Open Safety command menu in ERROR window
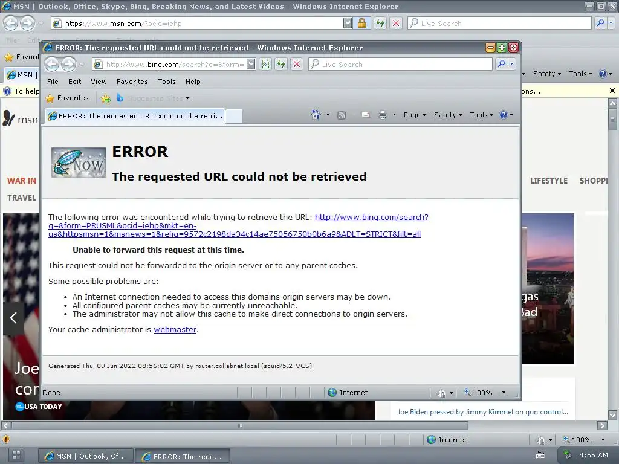 [448, 115]
